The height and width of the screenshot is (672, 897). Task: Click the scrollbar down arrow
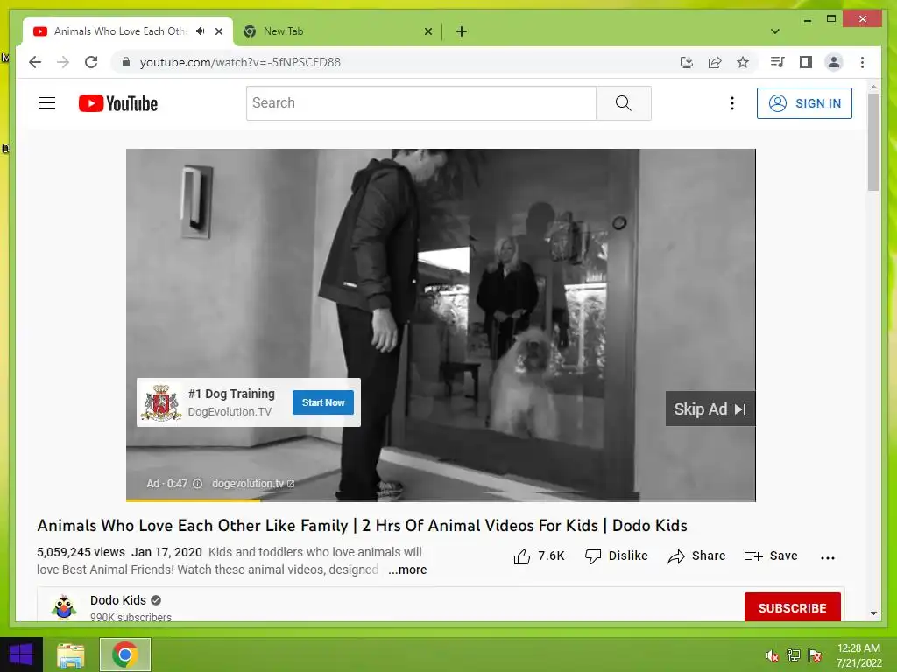coord(873,613)
